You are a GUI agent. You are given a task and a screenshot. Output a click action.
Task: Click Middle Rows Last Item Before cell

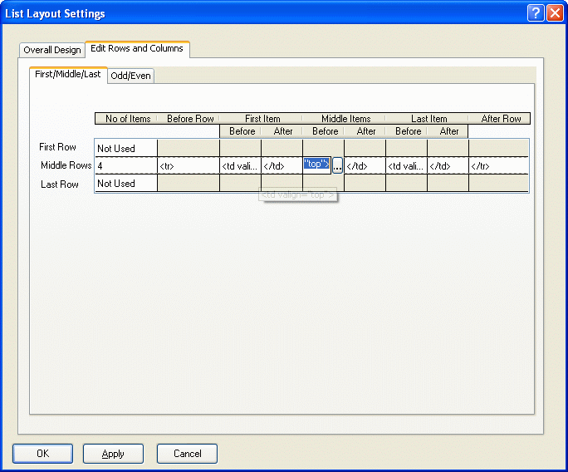(x=406, y=166)
